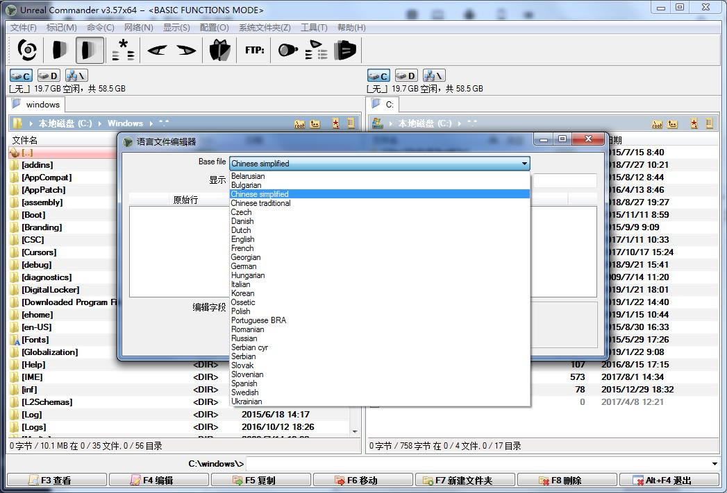This screenshot has width=727, height=493.
Task: Click the F6 移动 button
Action: (x=362, y=481)
